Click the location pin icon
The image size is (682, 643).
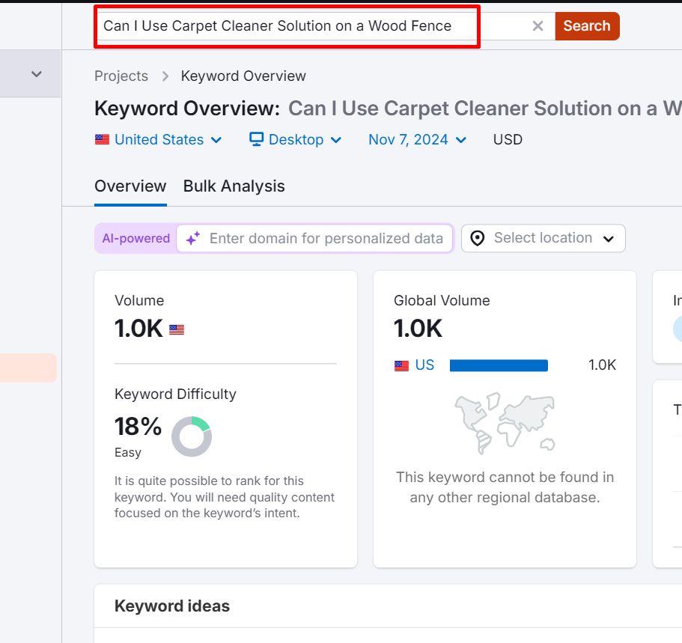pyautogui.click(x=478, y=239)
